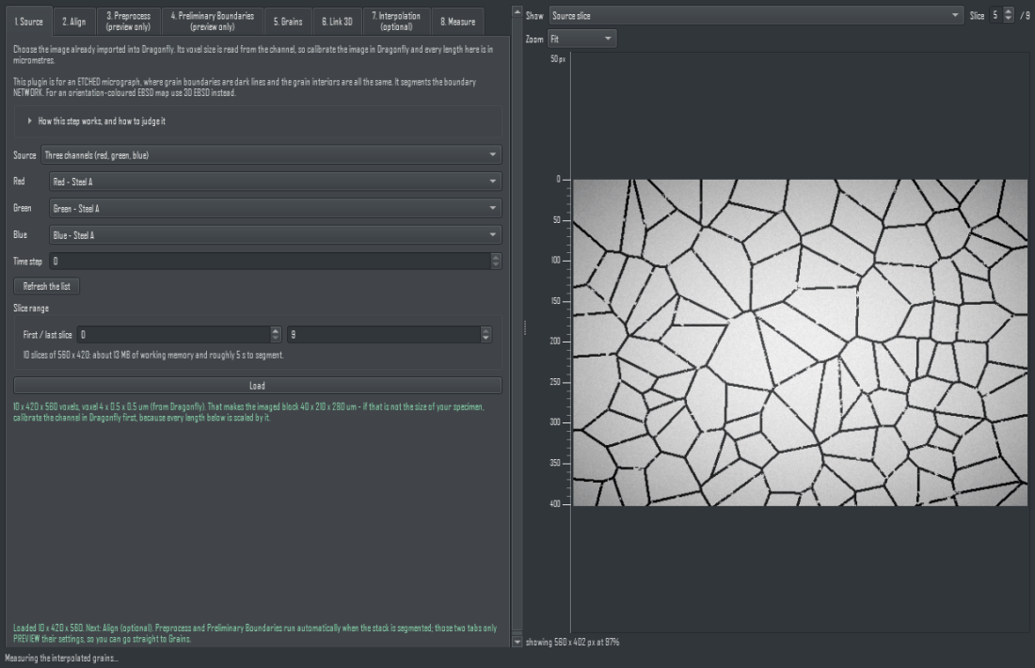Click the Load button
Image resolution: width=1035 pixels, height=668 pixels.
[x=258, y=386]
